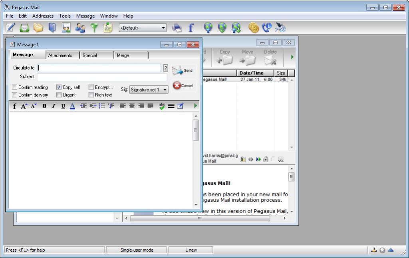Decrease paragraph indent in editor toolbar
This screenshot has height=258, width=409.
click(x=93, y=106)
